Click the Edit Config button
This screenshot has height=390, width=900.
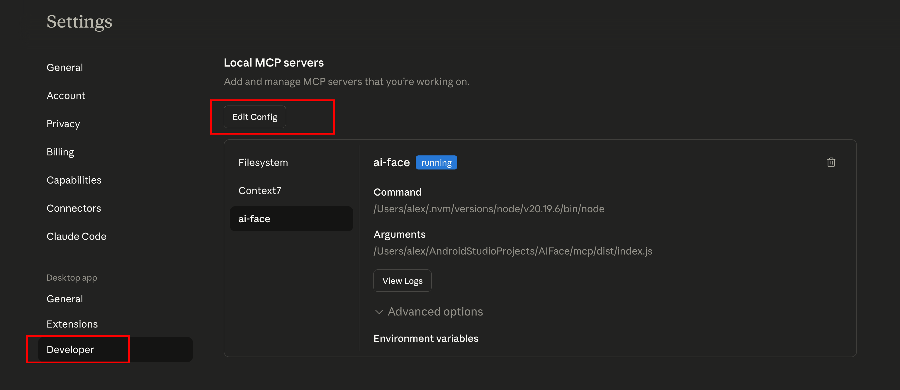(x=255, y=117)
